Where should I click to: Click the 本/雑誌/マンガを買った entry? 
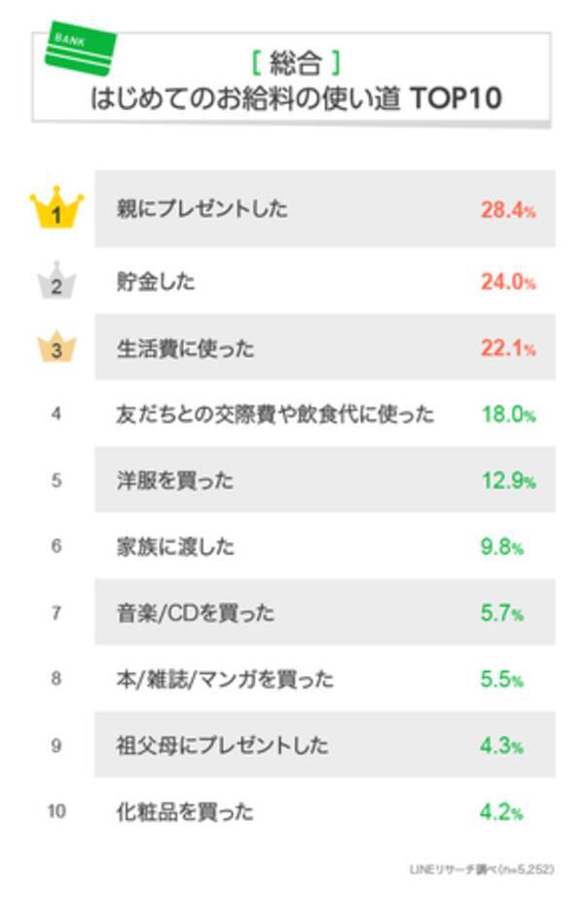[x=224, y=679]
